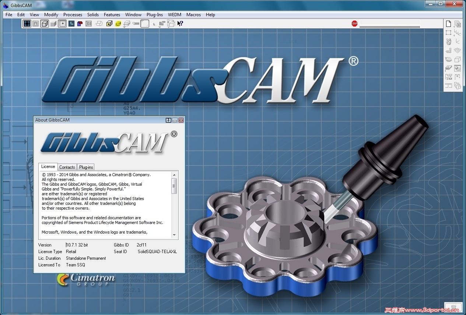Click the gray tag-shaped toolbar icon
The height and width of the screenshot is (315, 466).
tap(136, 24)
